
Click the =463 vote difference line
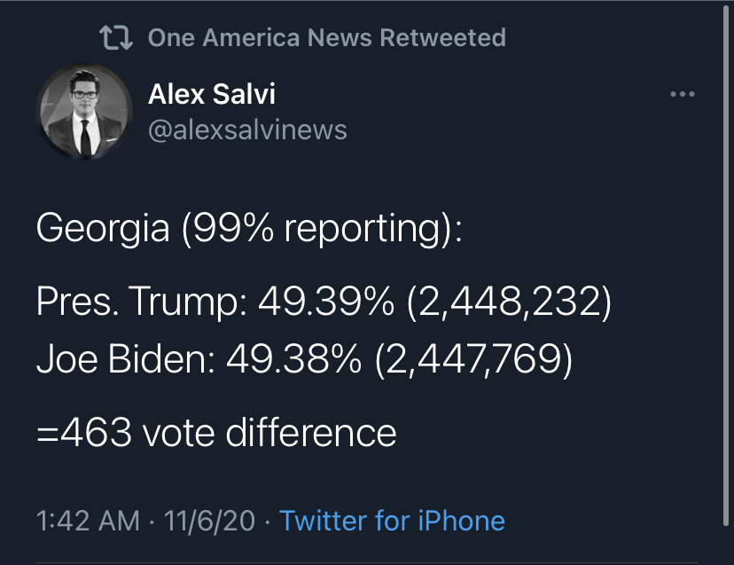point(216,433)
